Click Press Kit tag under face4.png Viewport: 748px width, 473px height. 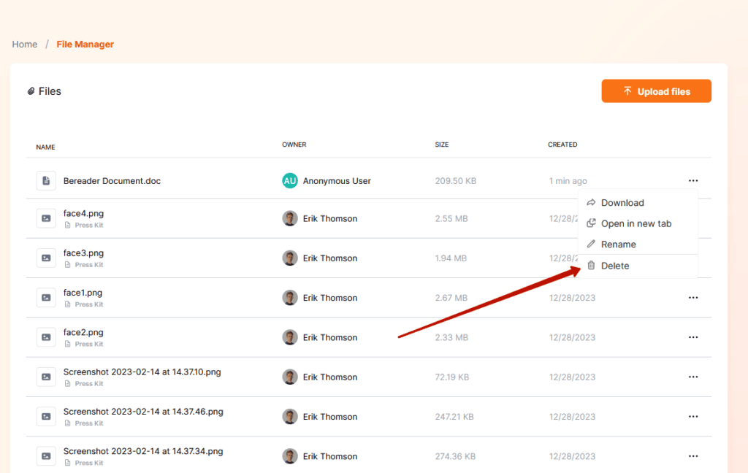click(84, 225)
